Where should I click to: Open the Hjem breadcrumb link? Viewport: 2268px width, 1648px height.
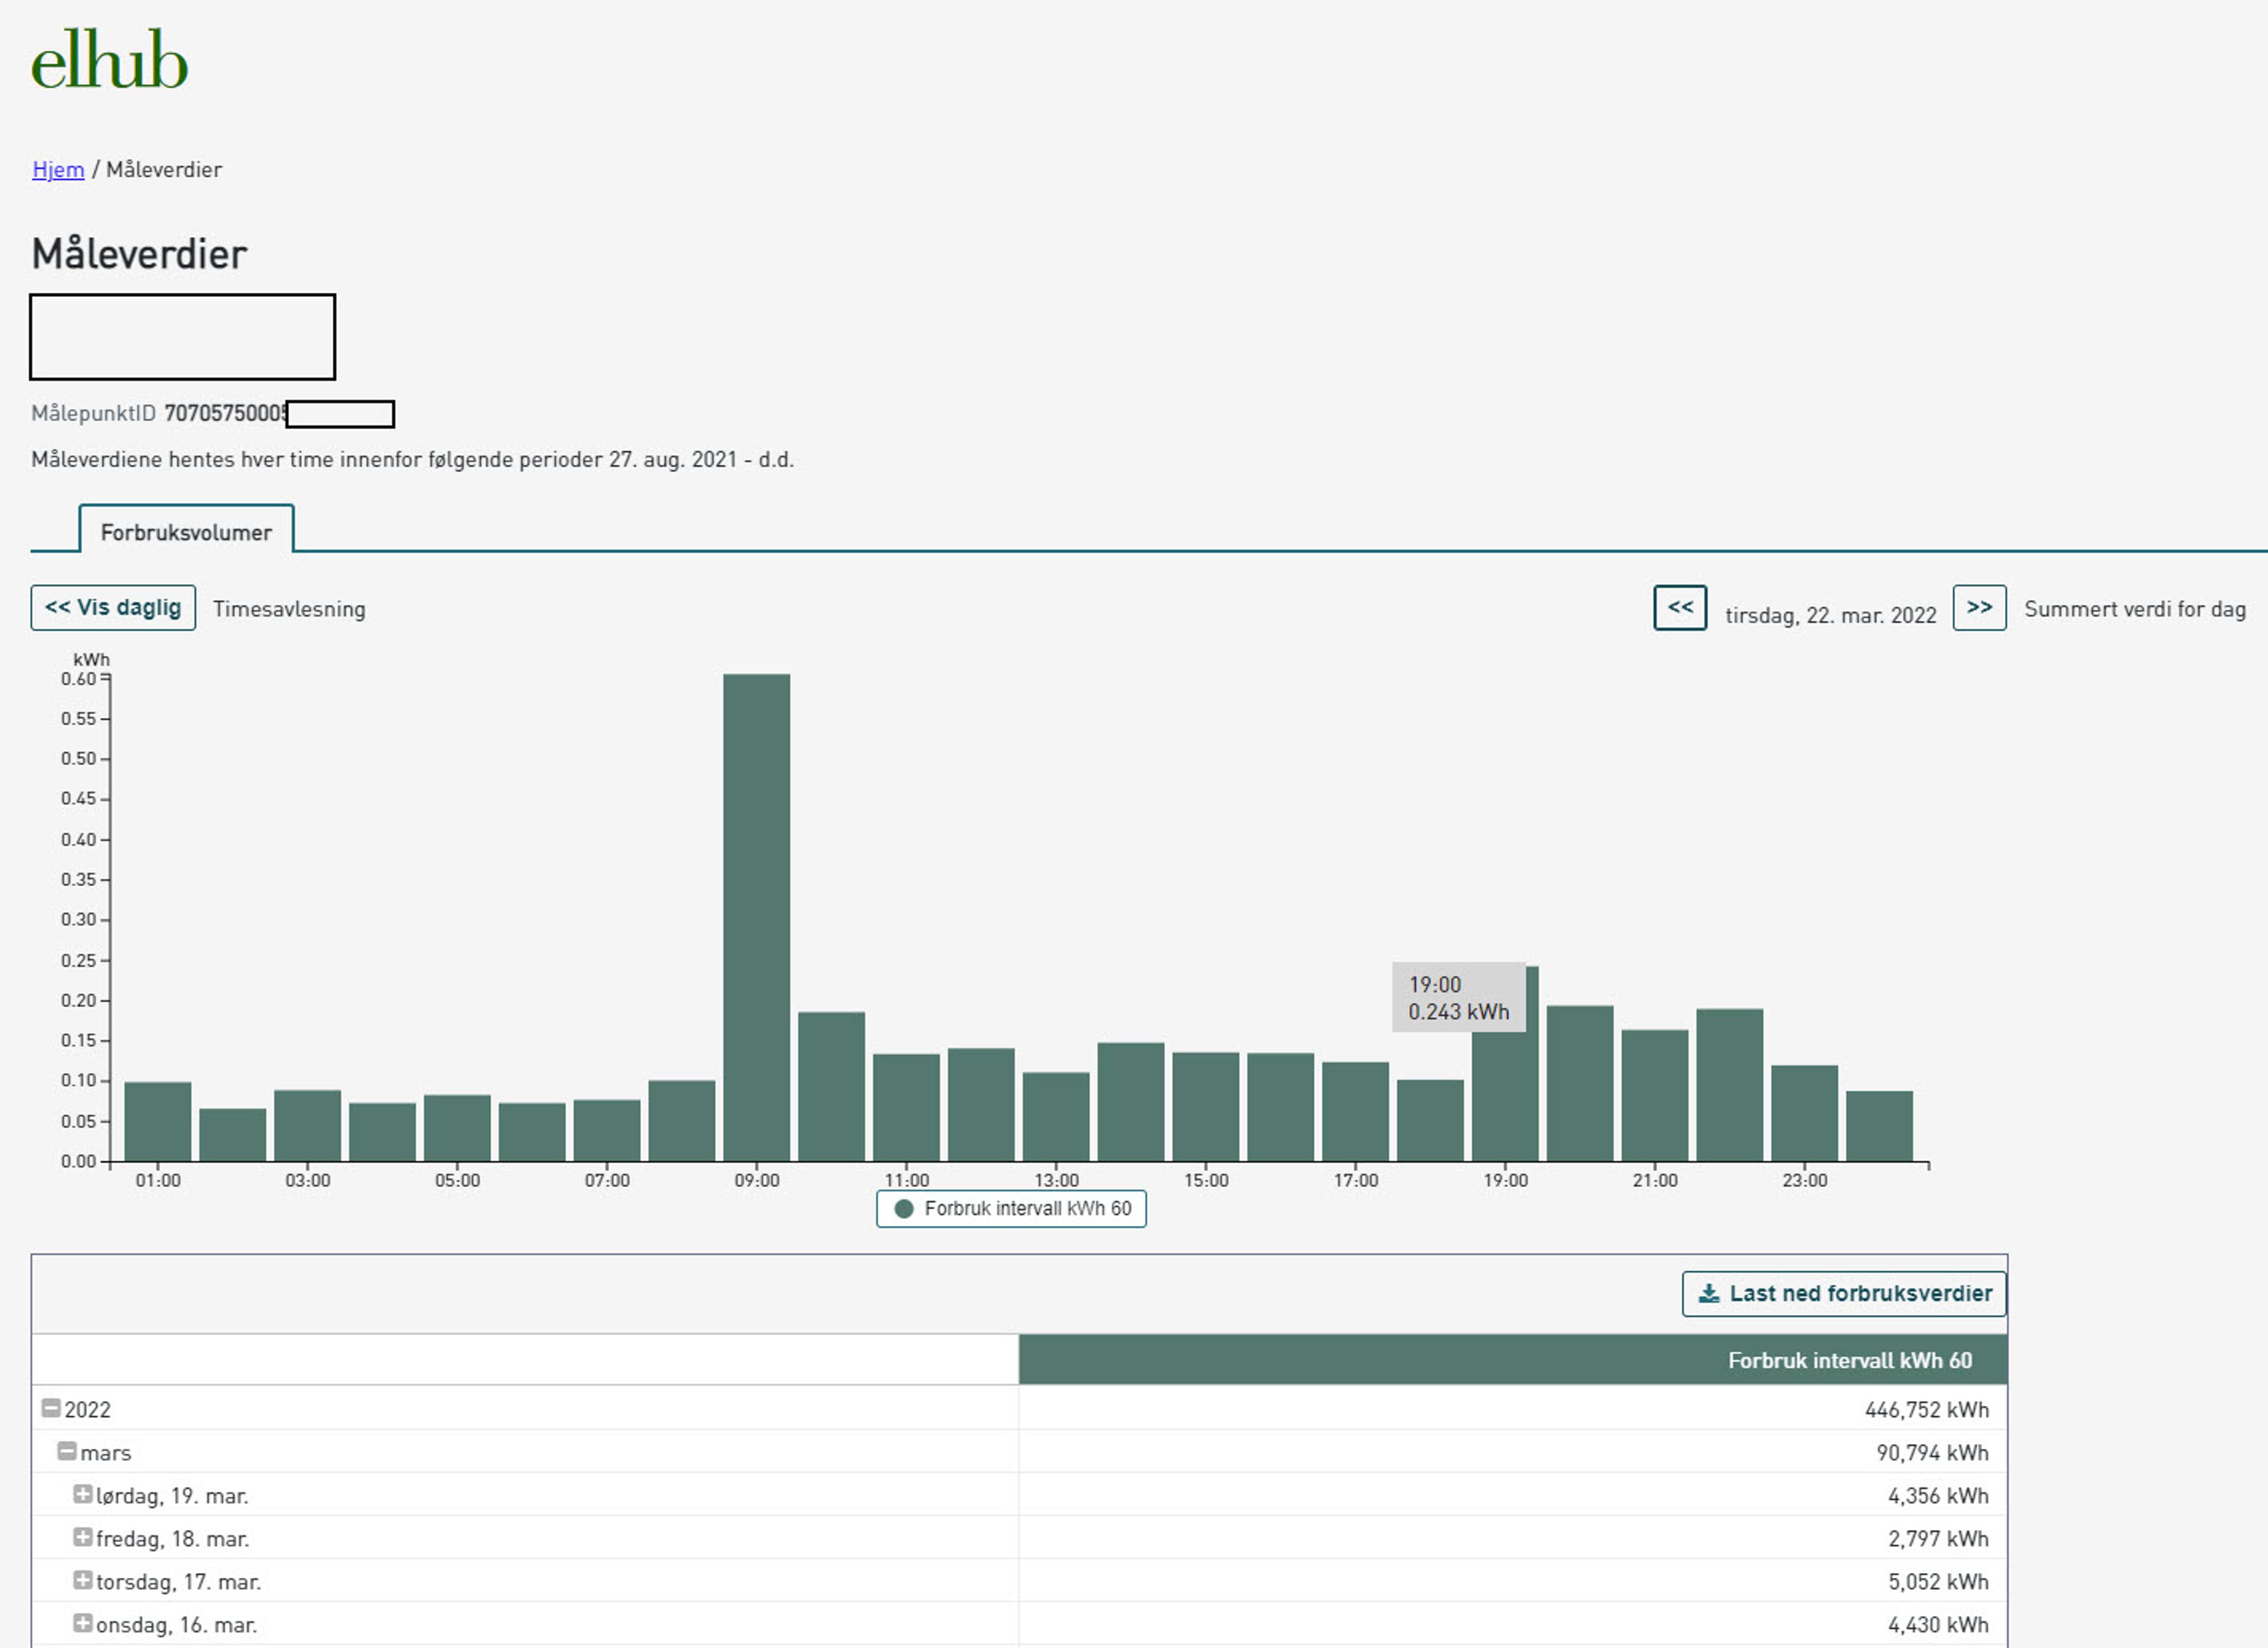pyautogui.click(x=58, y=169)
